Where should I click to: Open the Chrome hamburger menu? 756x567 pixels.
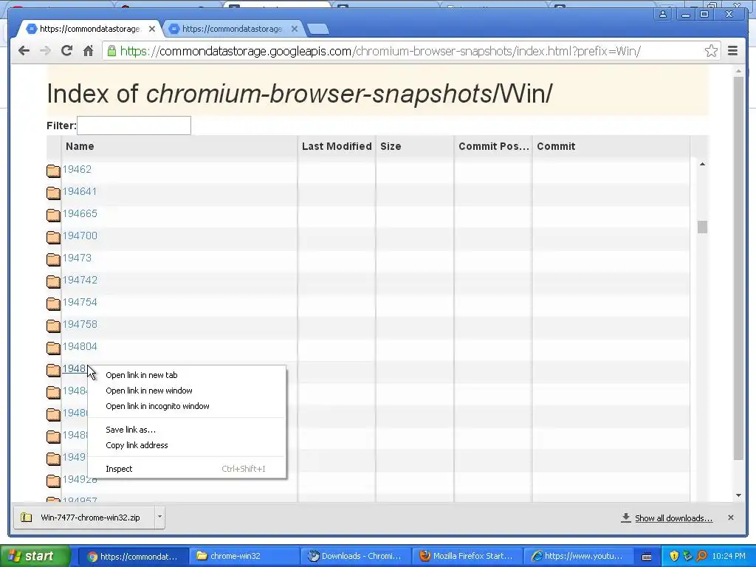(x=733, y=51)
